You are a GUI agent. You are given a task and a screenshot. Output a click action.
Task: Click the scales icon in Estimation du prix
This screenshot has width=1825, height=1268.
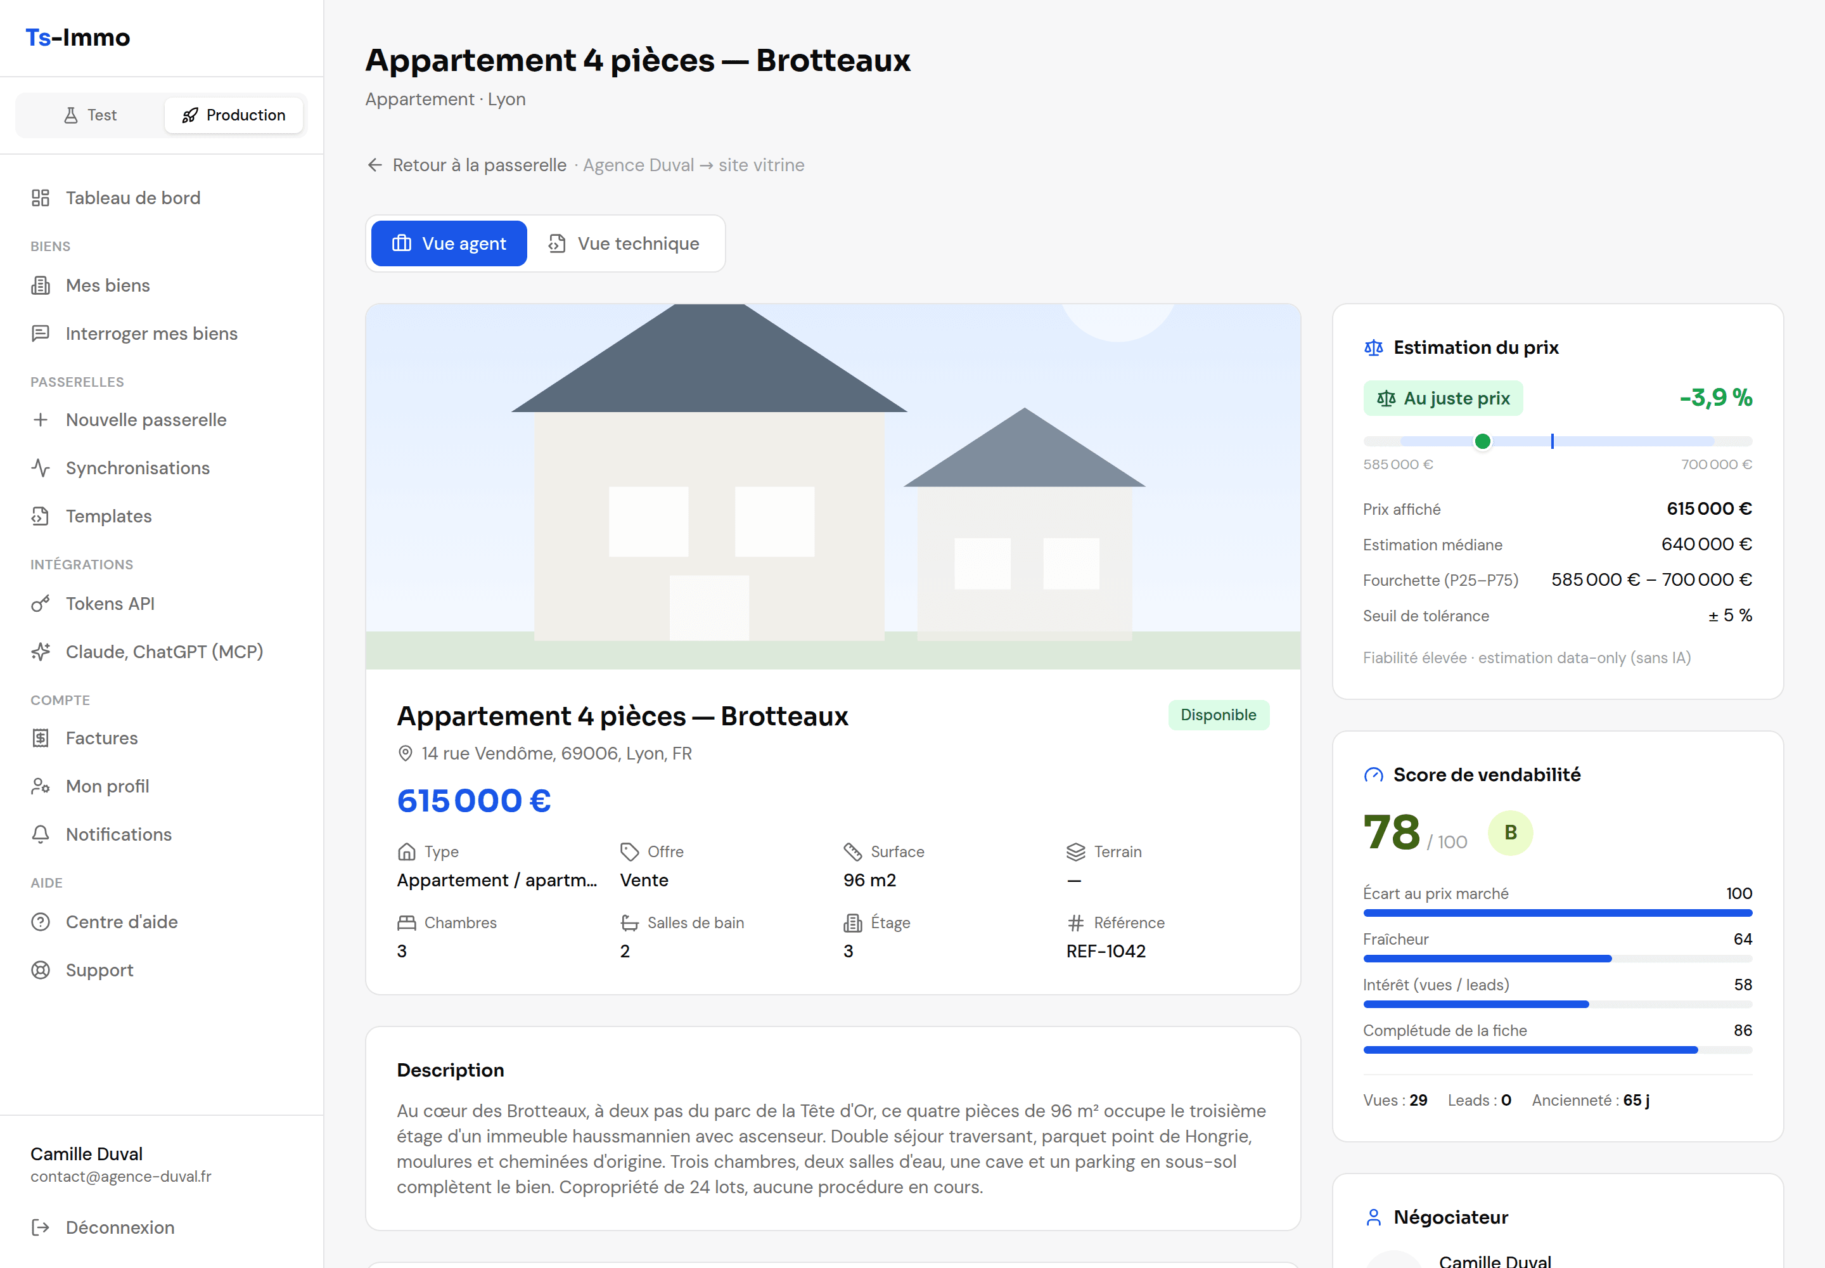click(x=1373, y=347)
